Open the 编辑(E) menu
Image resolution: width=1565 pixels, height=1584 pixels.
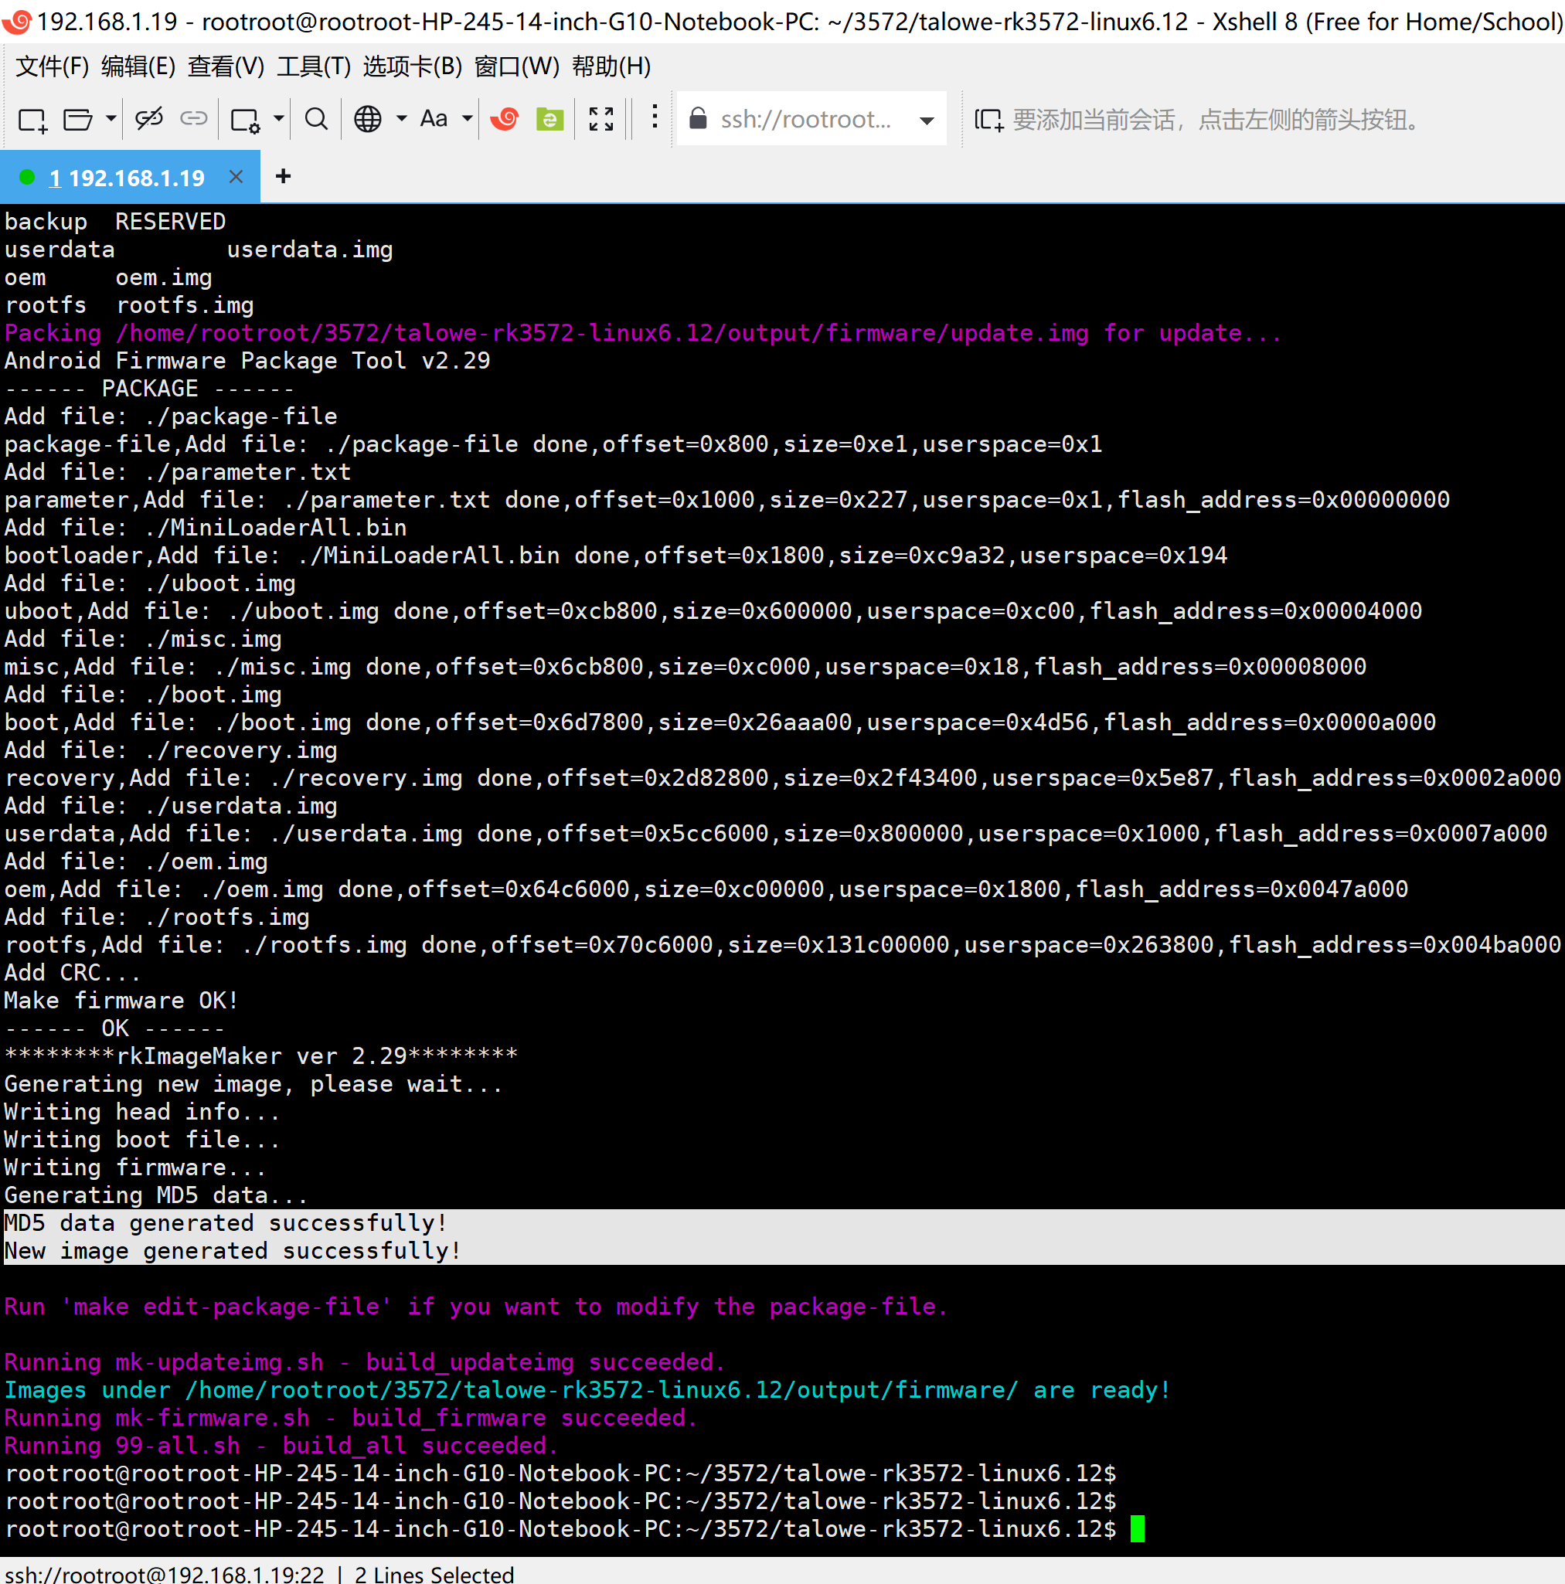point(138,66)
